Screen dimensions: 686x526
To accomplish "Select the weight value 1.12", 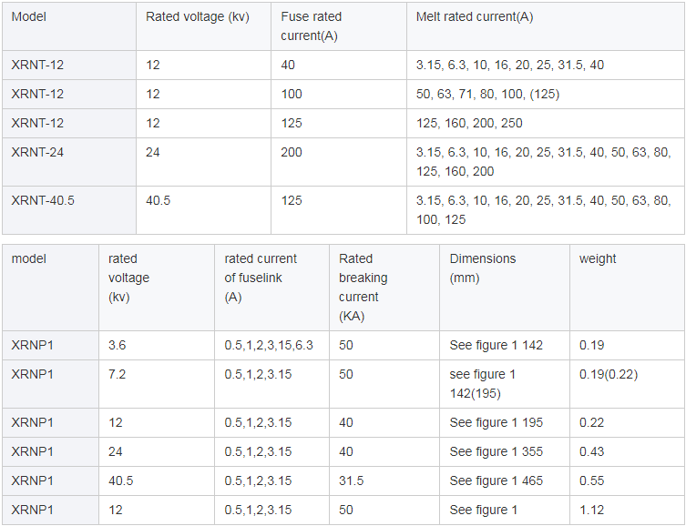I will tap(591, 510).
